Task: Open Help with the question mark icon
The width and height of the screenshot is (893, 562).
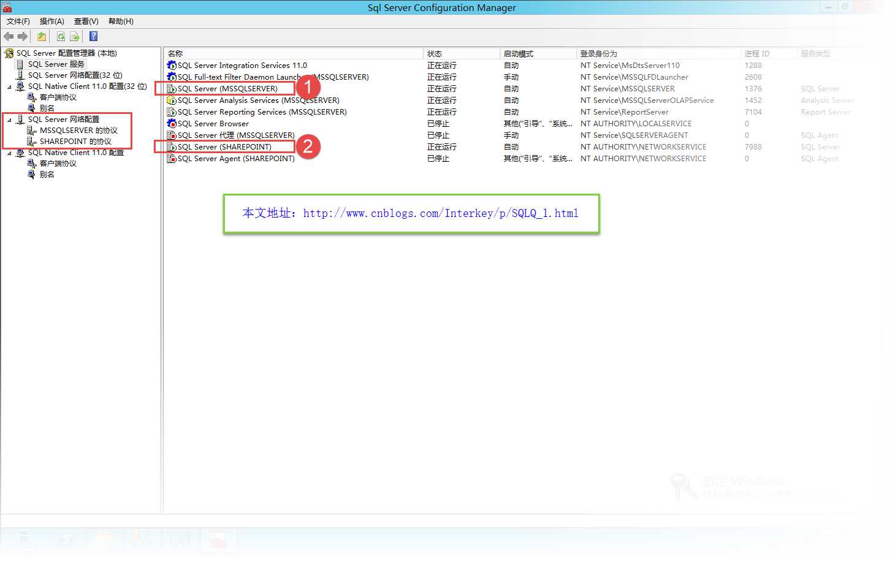Action: (x=93, y=36)
